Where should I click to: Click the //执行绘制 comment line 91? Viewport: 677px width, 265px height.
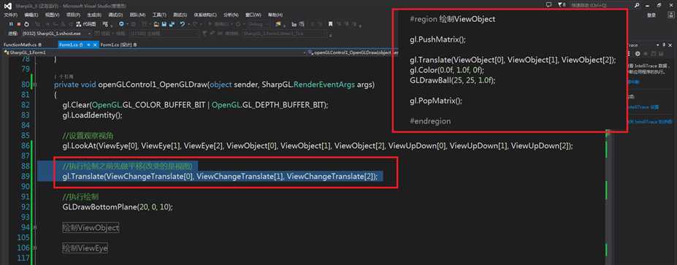81,197
